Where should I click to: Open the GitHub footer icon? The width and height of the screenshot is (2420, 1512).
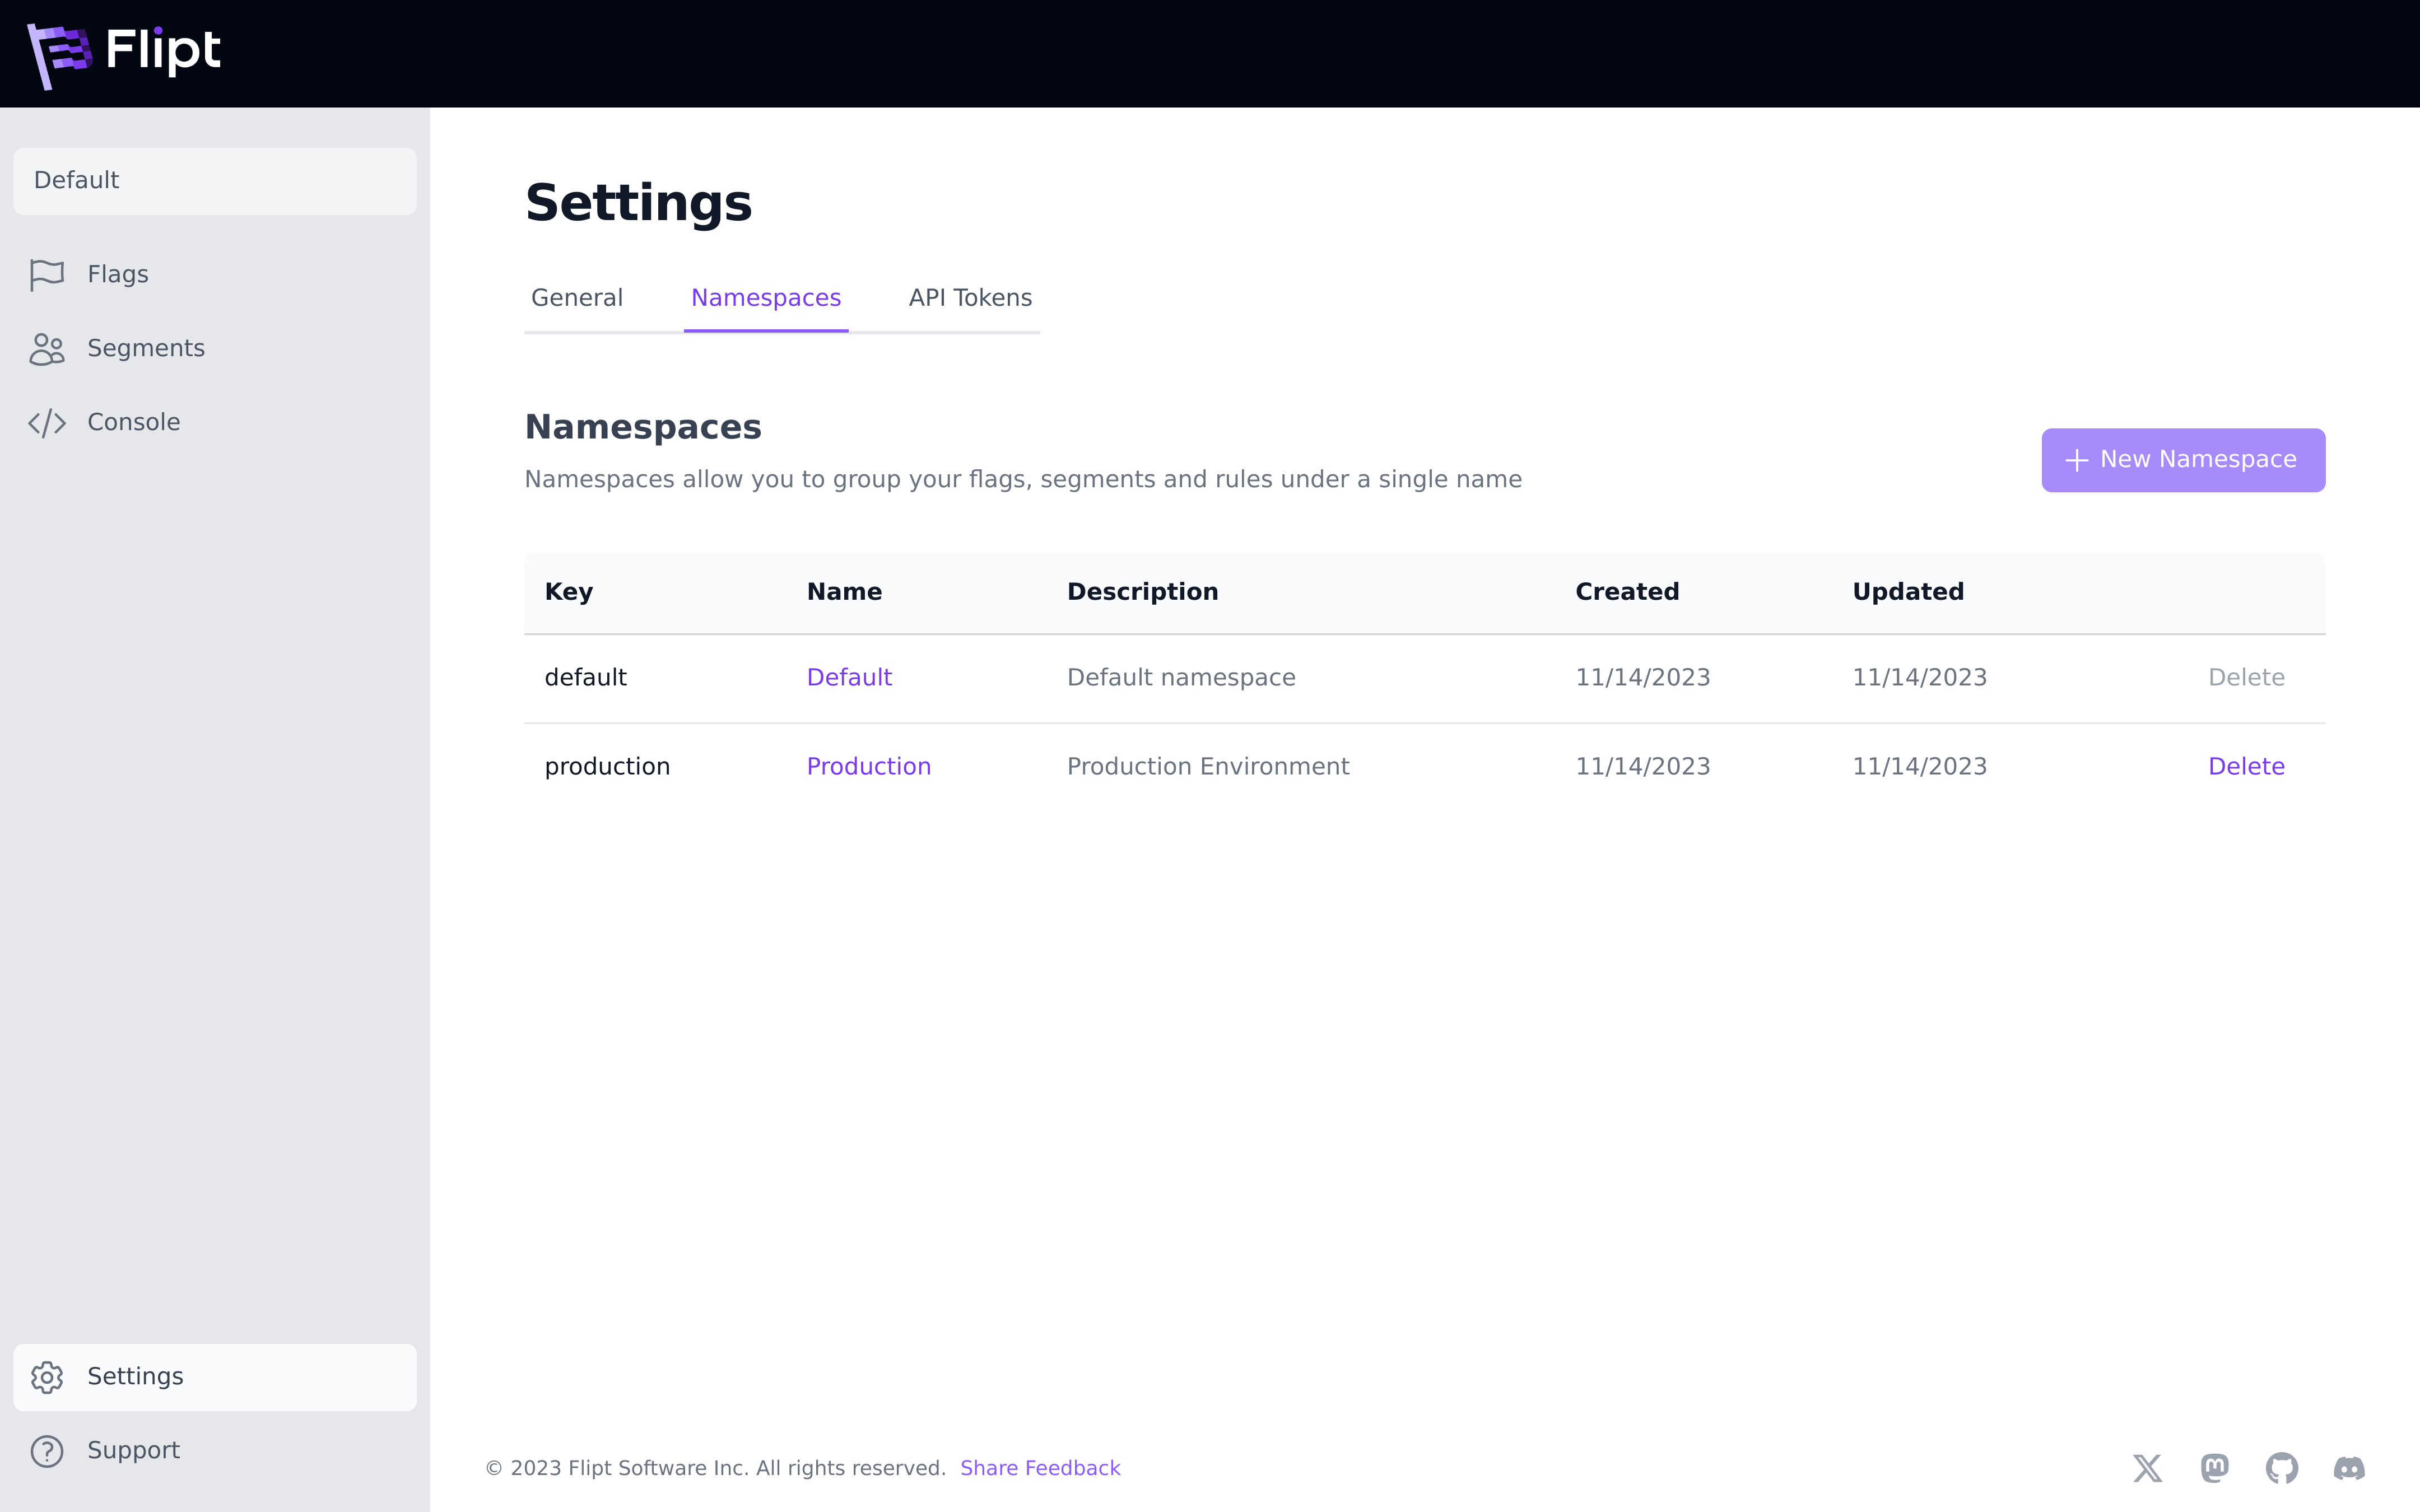pyautogui.click(x=2281, y=1468)
